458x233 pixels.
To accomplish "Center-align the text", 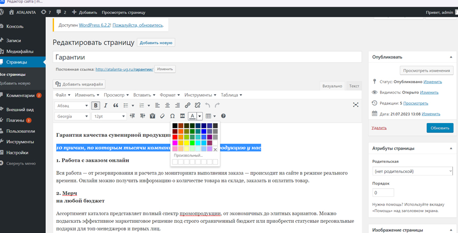I will [x=167, y=105].
